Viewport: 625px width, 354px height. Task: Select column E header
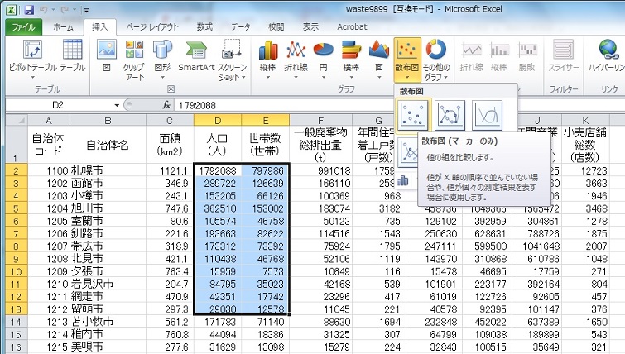(266, 120)
